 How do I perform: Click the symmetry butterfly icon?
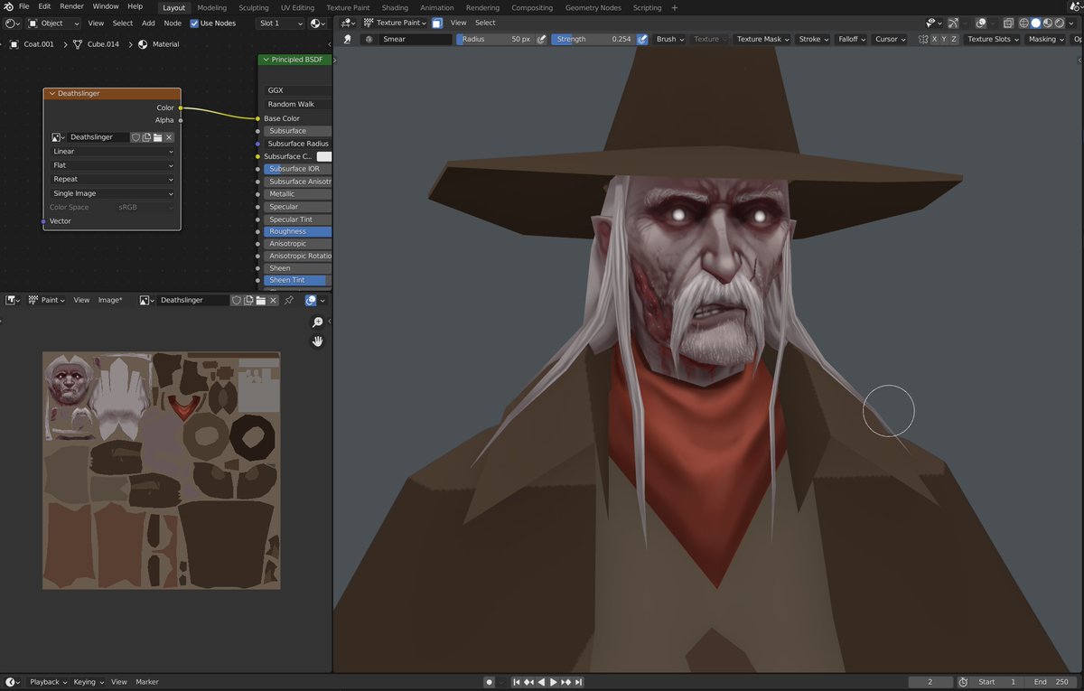[x=922, y=39]
